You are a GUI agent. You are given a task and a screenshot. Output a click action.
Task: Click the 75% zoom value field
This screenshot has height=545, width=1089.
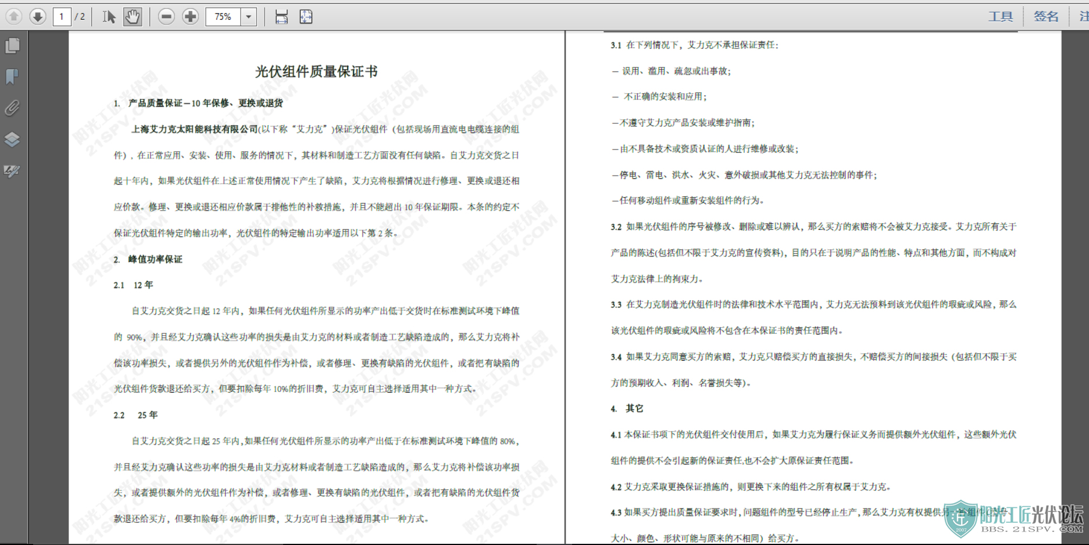(x=223, y=16)
